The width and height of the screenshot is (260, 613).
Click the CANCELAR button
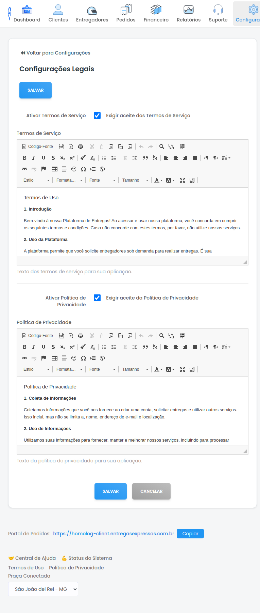pyautogui.click(x=151, y=491)
